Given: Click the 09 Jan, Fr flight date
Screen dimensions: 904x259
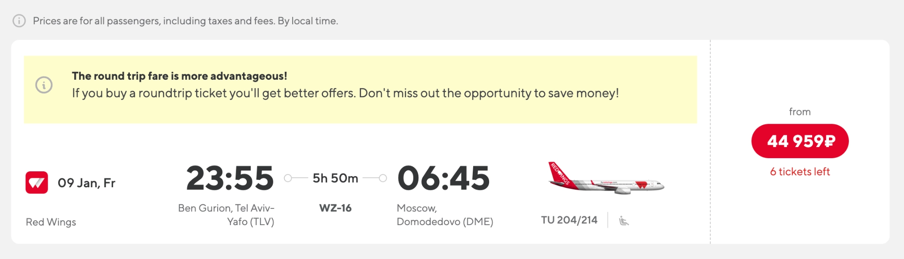Looking at the screenshot, I should (87, 183).
